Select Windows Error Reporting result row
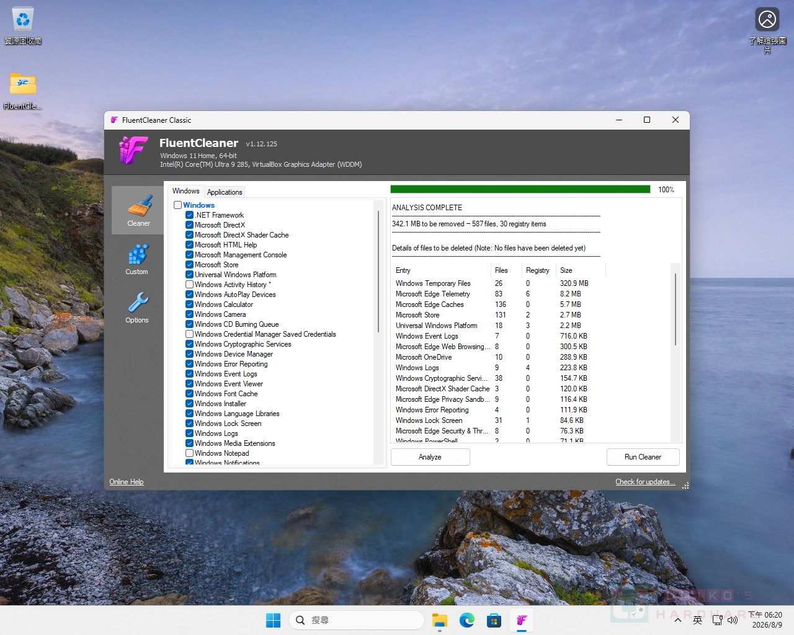 498,410
